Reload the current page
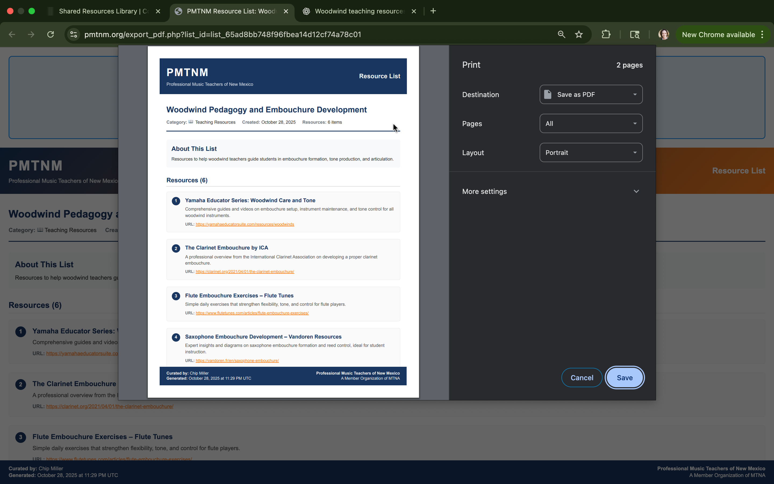Image resolution: width=774 pixels, height=484 pixels. pos(51,34)
